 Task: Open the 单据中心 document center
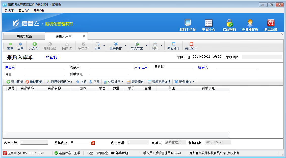click(x=209, y=24)
